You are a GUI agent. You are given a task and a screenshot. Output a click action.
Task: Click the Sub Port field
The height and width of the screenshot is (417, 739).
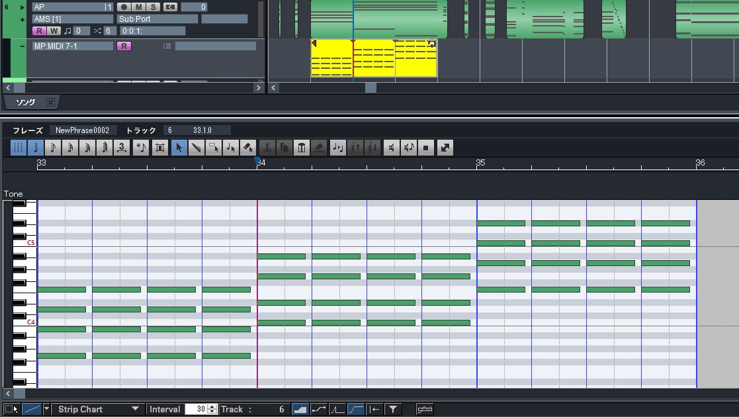[157, 19]
